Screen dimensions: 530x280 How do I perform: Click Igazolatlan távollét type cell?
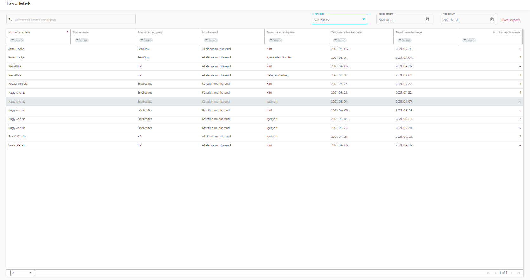tap(279, 57)
